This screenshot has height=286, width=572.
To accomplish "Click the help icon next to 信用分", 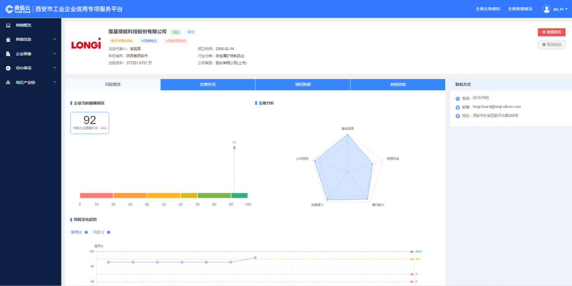I will pos(86,232).
